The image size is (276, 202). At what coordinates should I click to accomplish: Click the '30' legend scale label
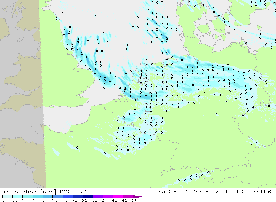pos(95,200)
